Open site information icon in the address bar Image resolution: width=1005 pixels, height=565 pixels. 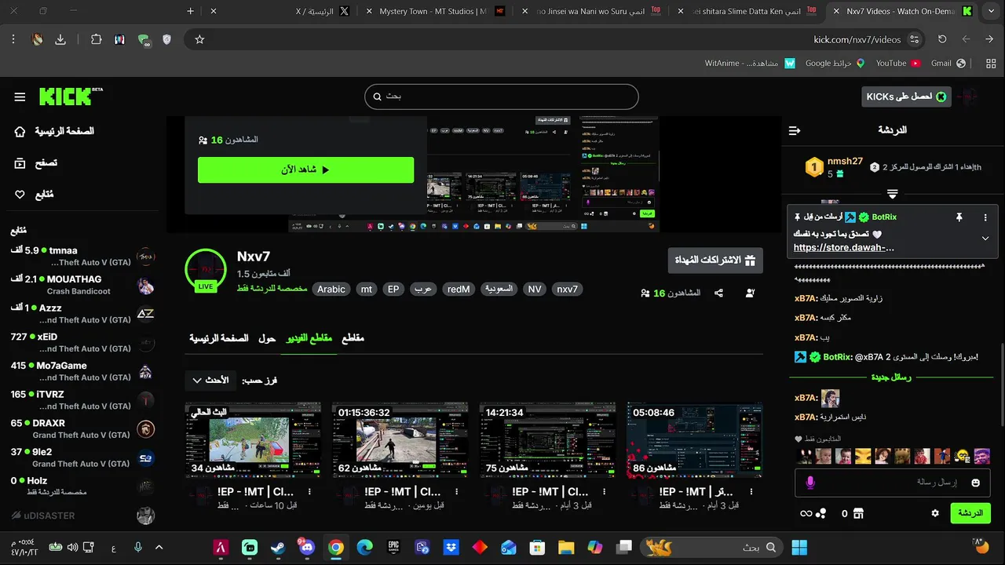tap(915, 39)
